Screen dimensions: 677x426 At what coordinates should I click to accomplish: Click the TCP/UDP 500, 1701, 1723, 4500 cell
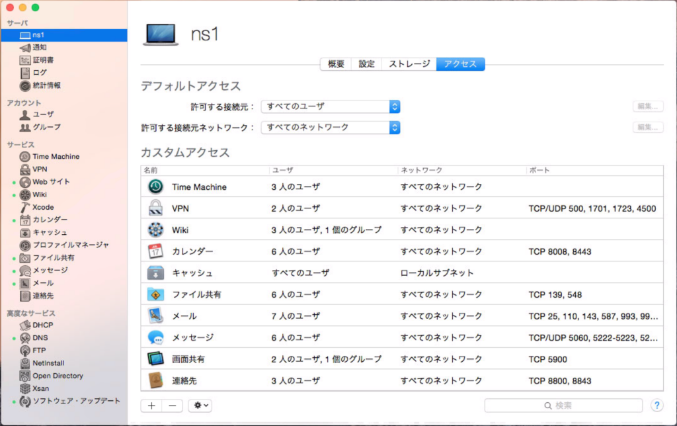pyautogui.click(x=592, y=208)
